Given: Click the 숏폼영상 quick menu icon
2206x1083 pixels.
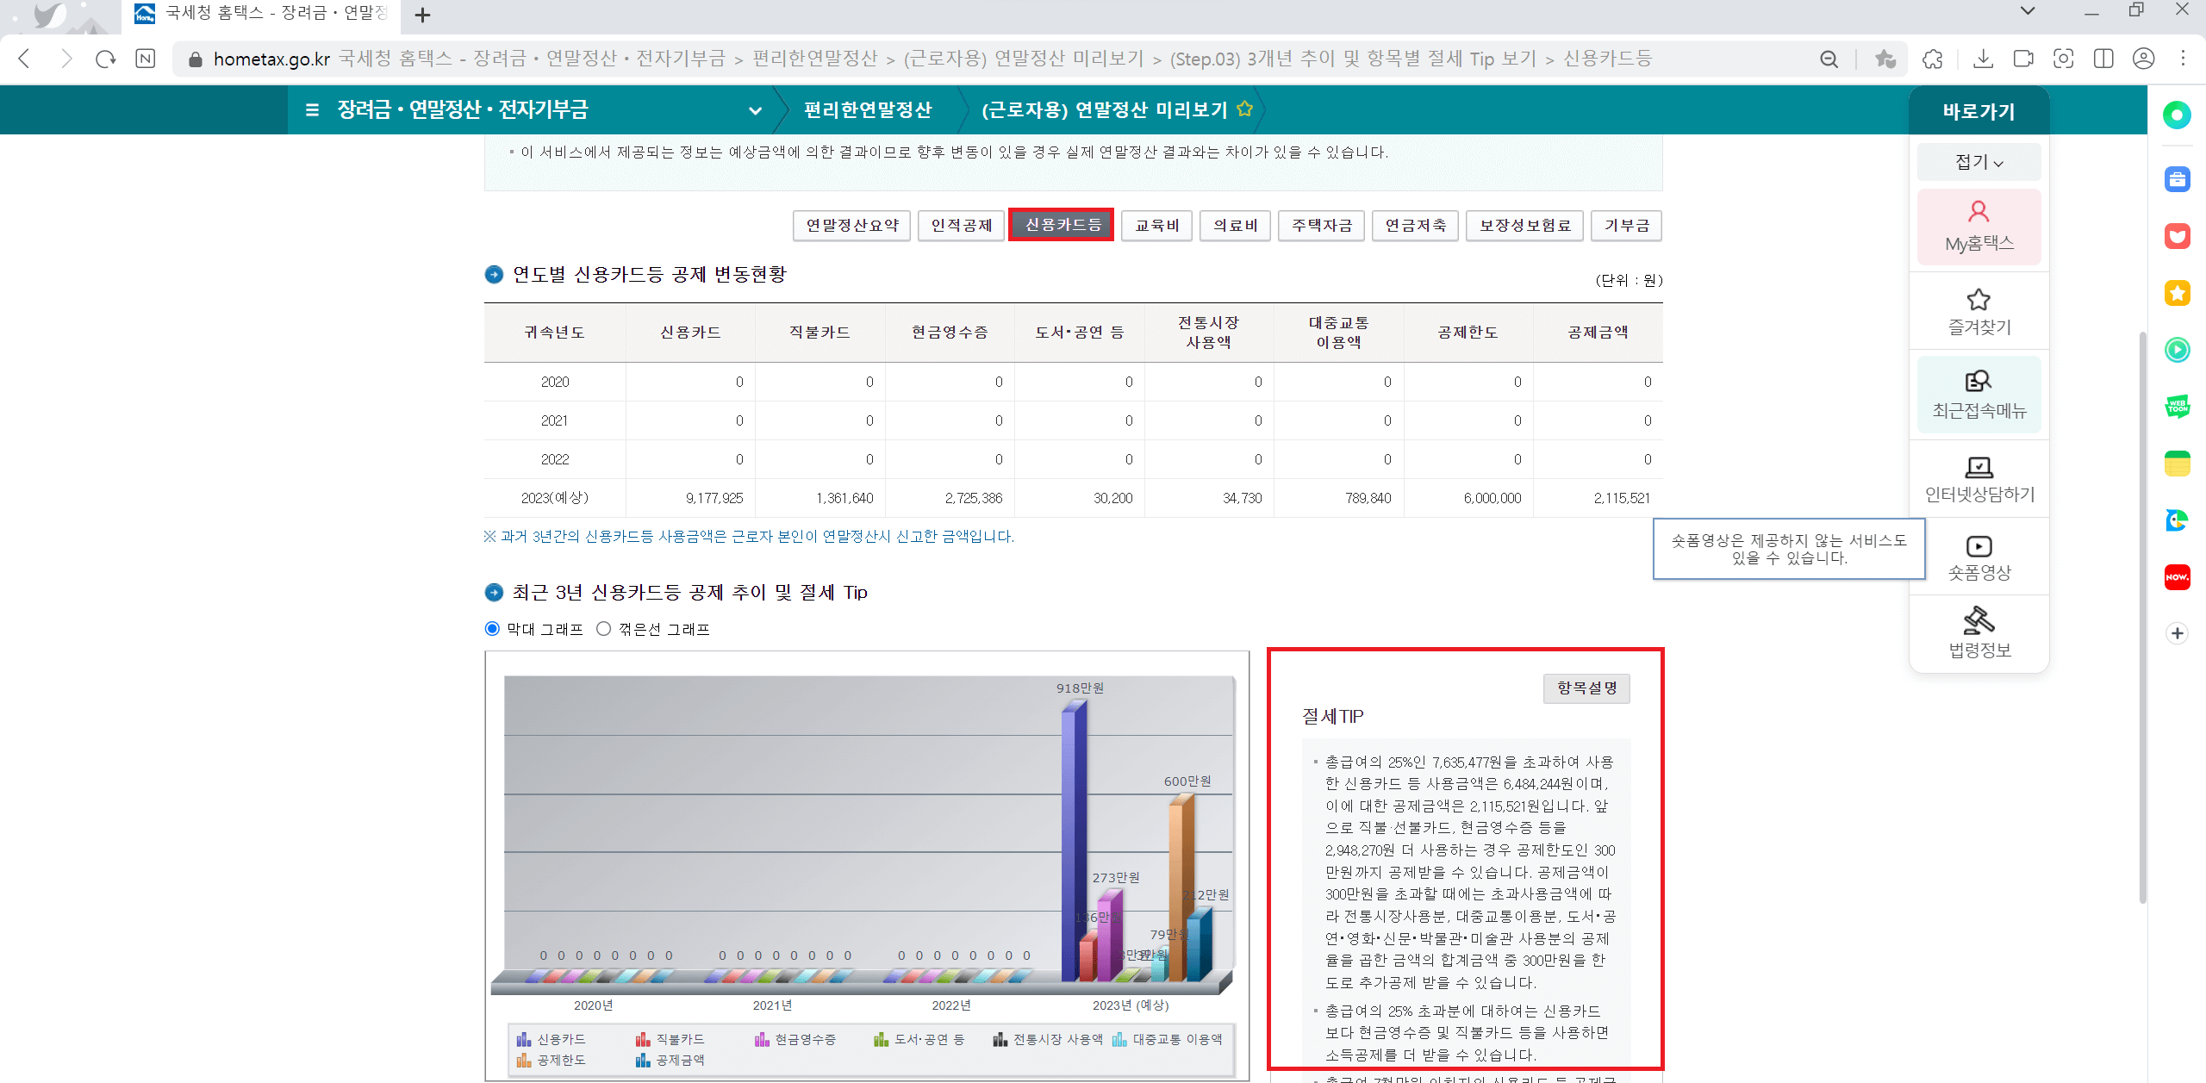Looking at the screenshot, I should (1979, 555).
